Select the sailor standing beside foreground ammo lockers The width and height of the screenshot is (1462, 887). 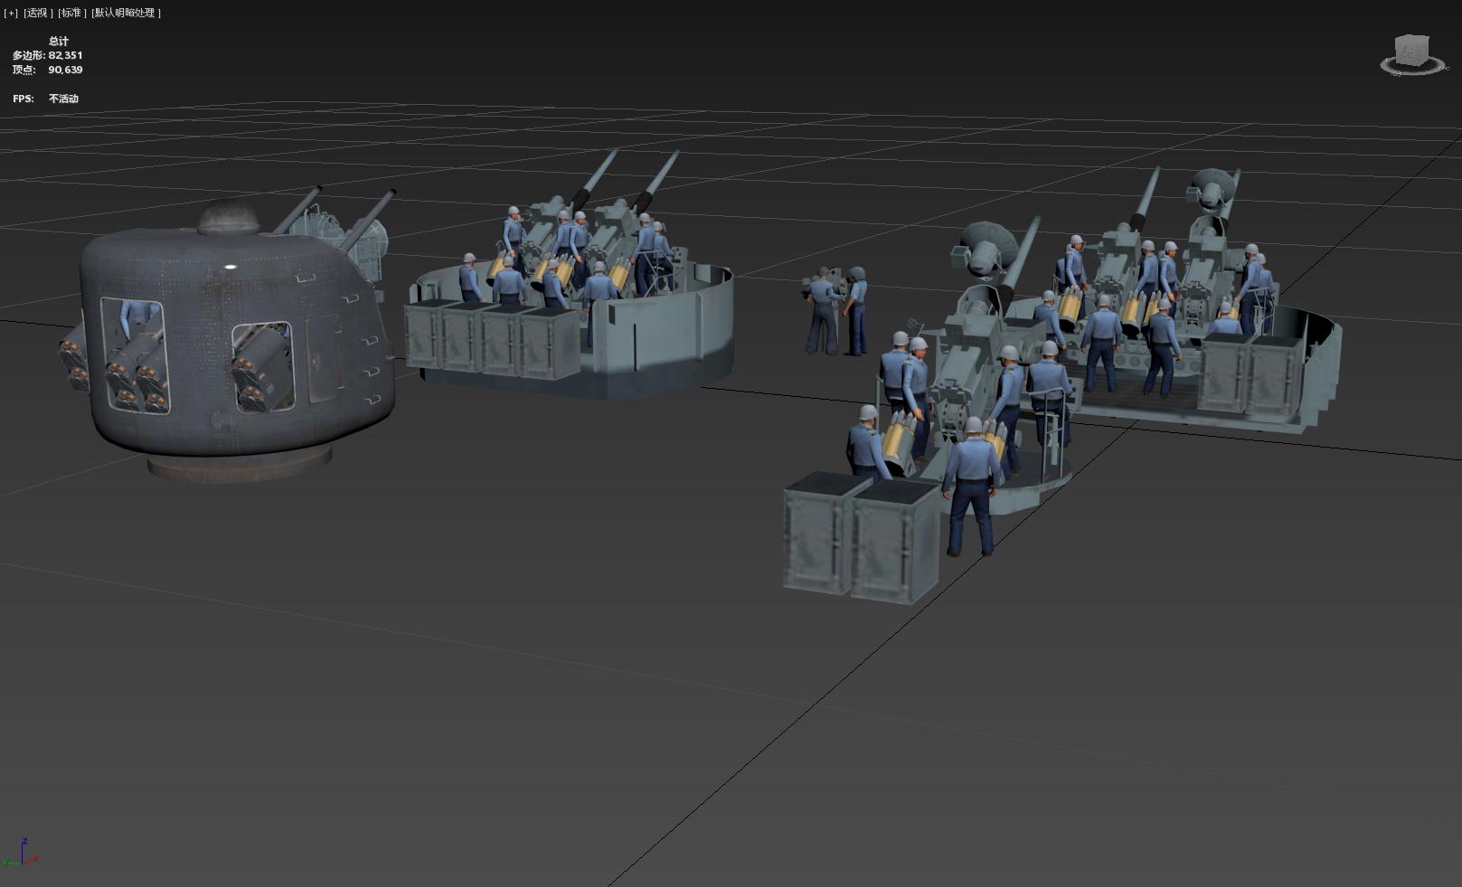click(970, 488)
